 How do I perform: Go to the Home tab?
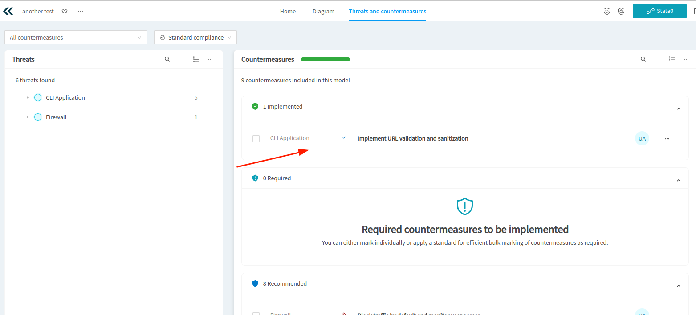(x=288, y=11)
